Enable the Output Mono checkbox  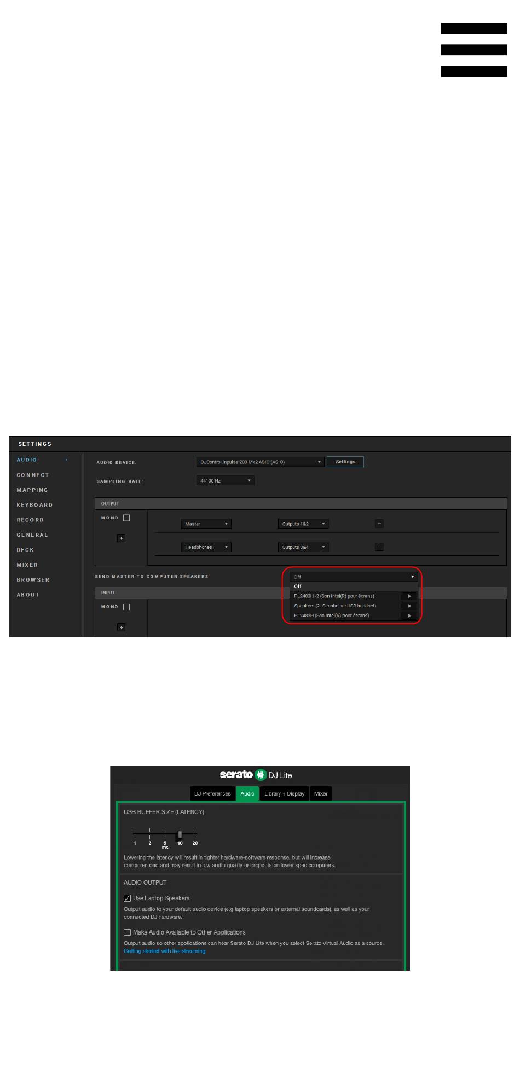tap(126, 518)
